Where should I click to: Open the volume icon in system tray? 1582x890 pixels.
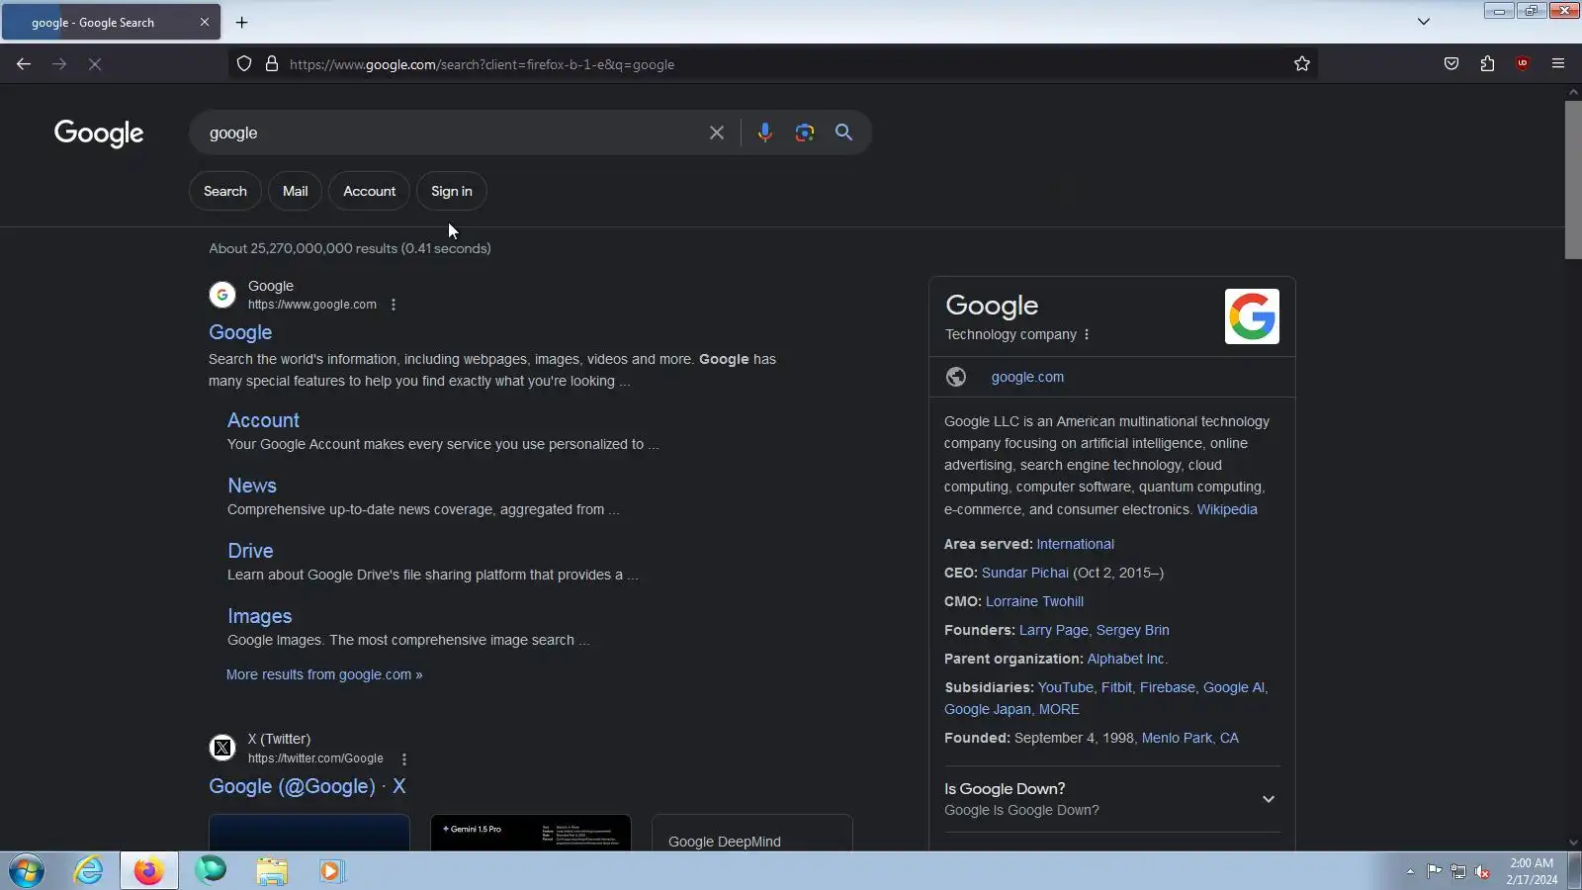click(x=1482, y=871)
